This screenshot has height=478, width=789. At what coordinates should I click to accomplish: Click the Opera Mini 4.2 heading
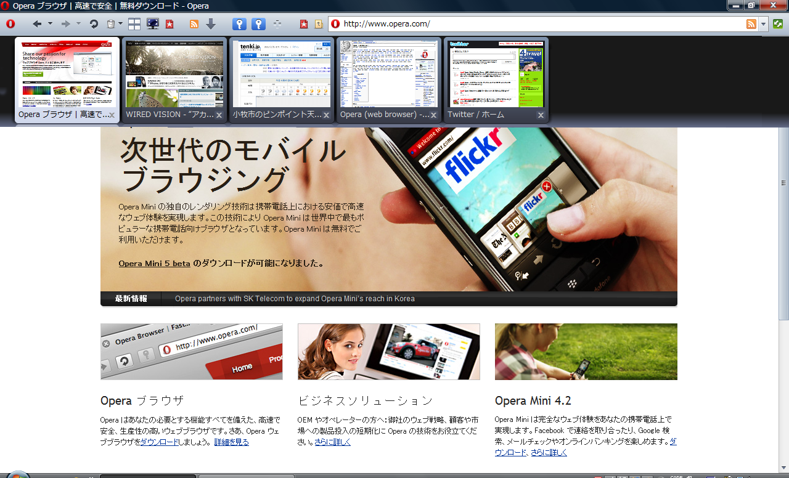(533, 401)
